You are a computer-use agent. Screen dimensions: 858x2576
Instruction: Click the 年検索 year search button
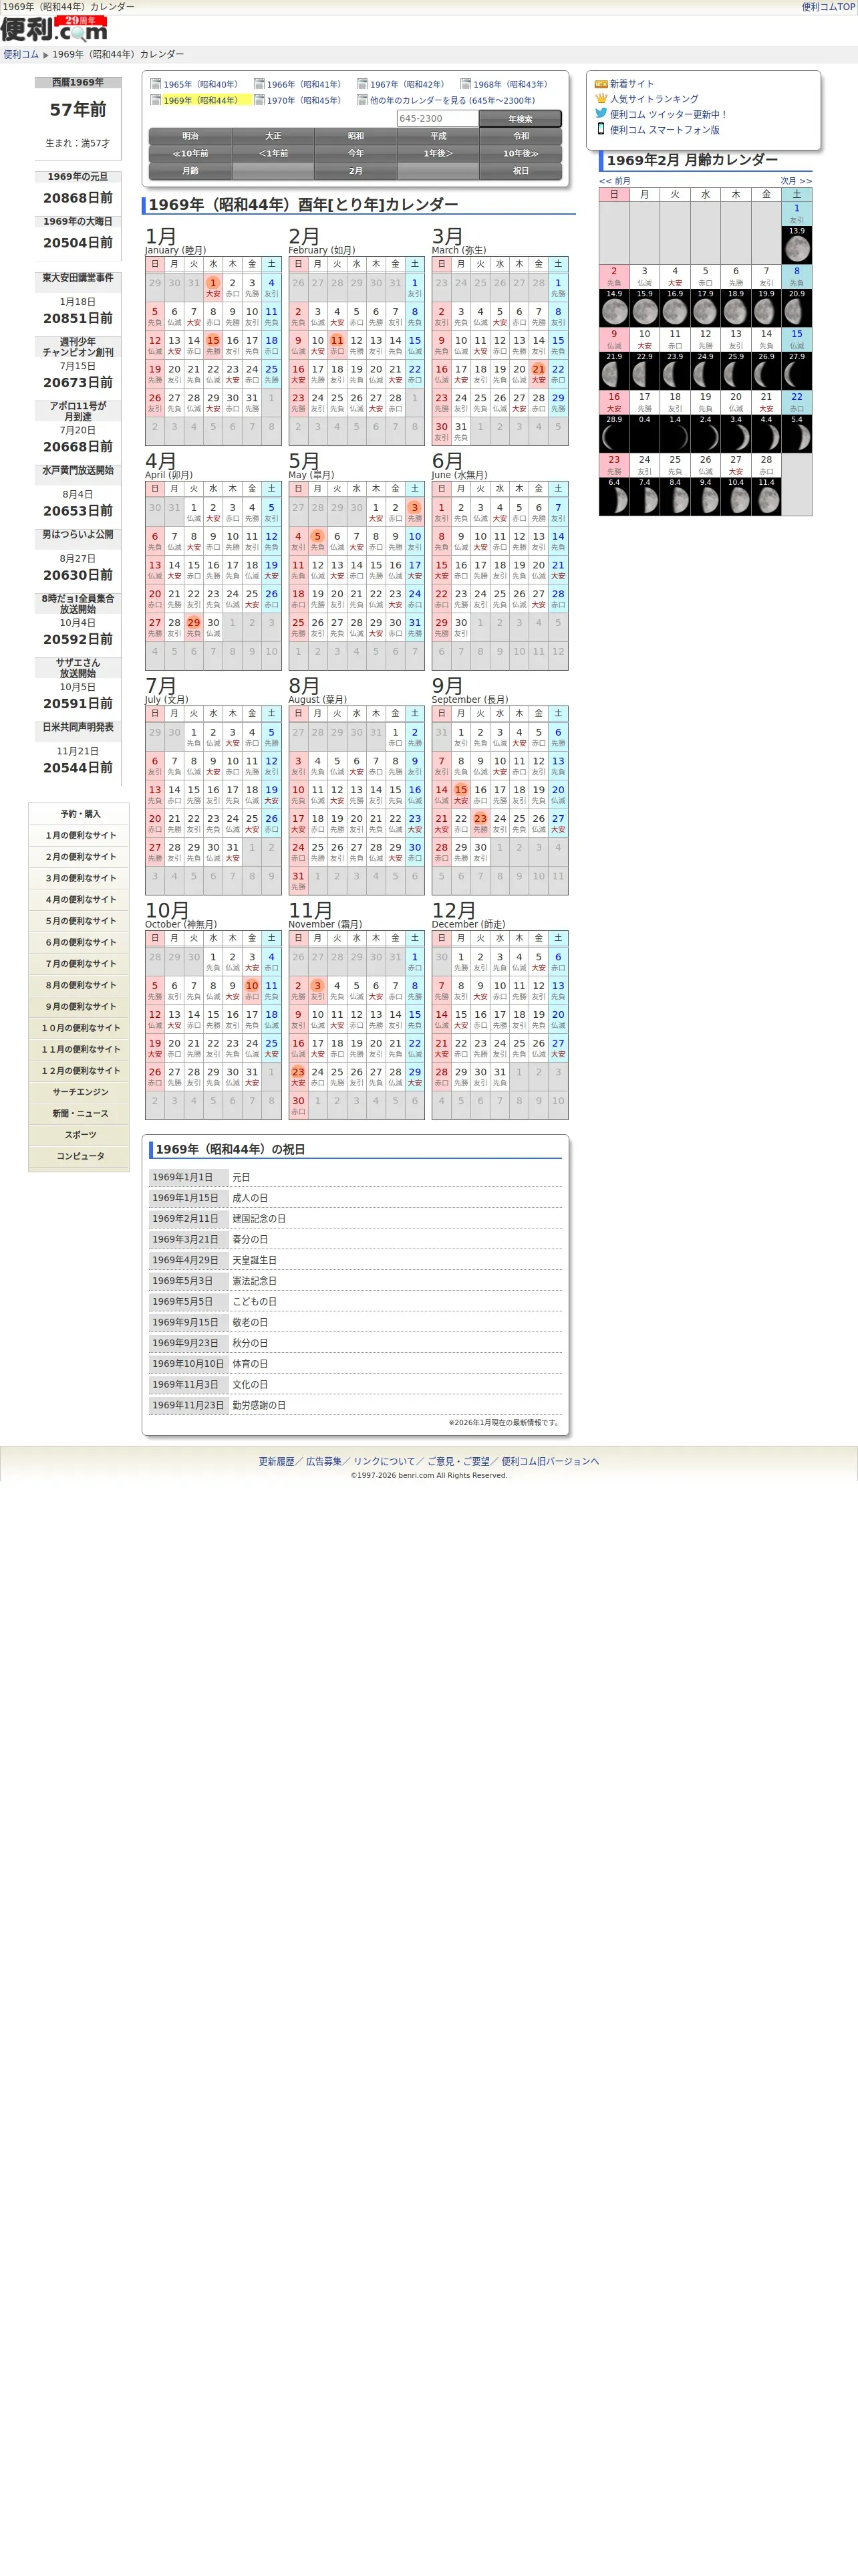(521, 119)
